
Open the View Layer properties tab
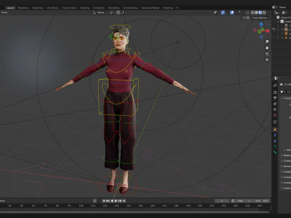[x=275, y=104]
